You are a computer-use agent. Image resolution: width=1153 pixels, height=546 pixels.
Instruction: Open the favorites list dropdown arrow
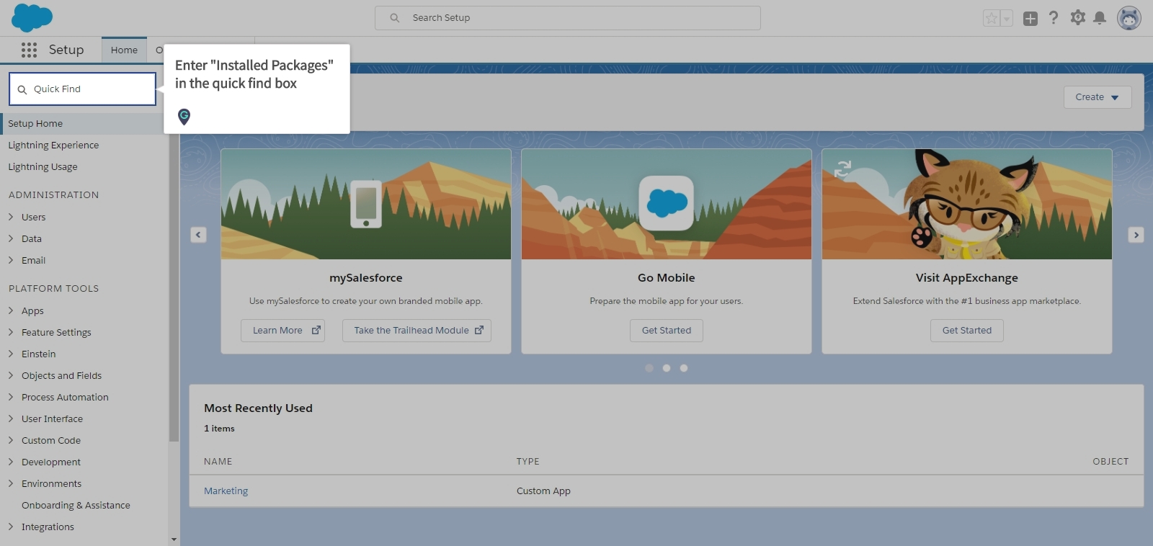tap(1007, 18)
